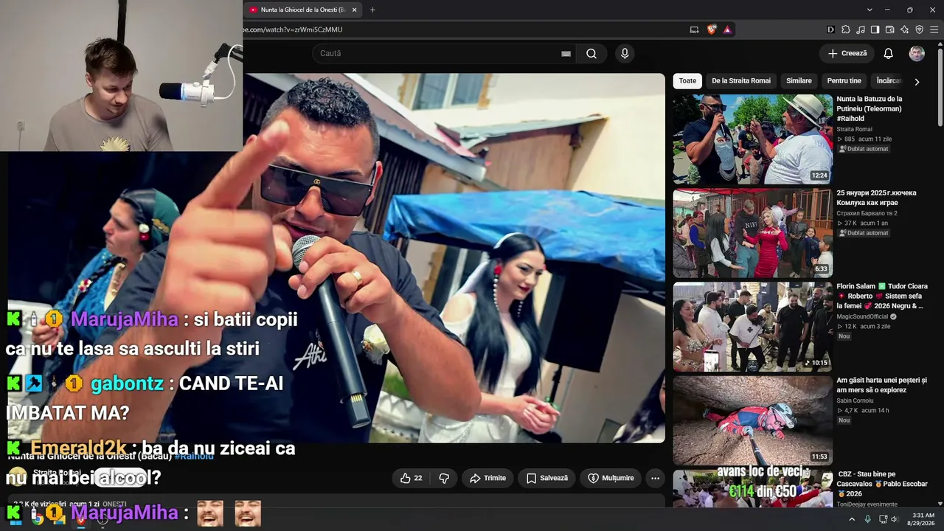
Task: Open the on-screen keyboard in search box
Action: pos(566,53)
